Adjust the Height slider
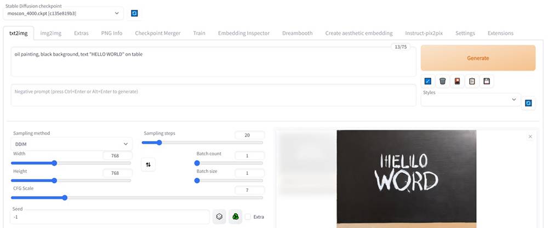Viewport: 548px width, 228px height. pyautogui.click(x=71, y=180)
